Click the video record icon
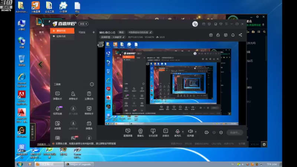The width and height of the screenshot is (297, 167). click(x=207, y=132)
